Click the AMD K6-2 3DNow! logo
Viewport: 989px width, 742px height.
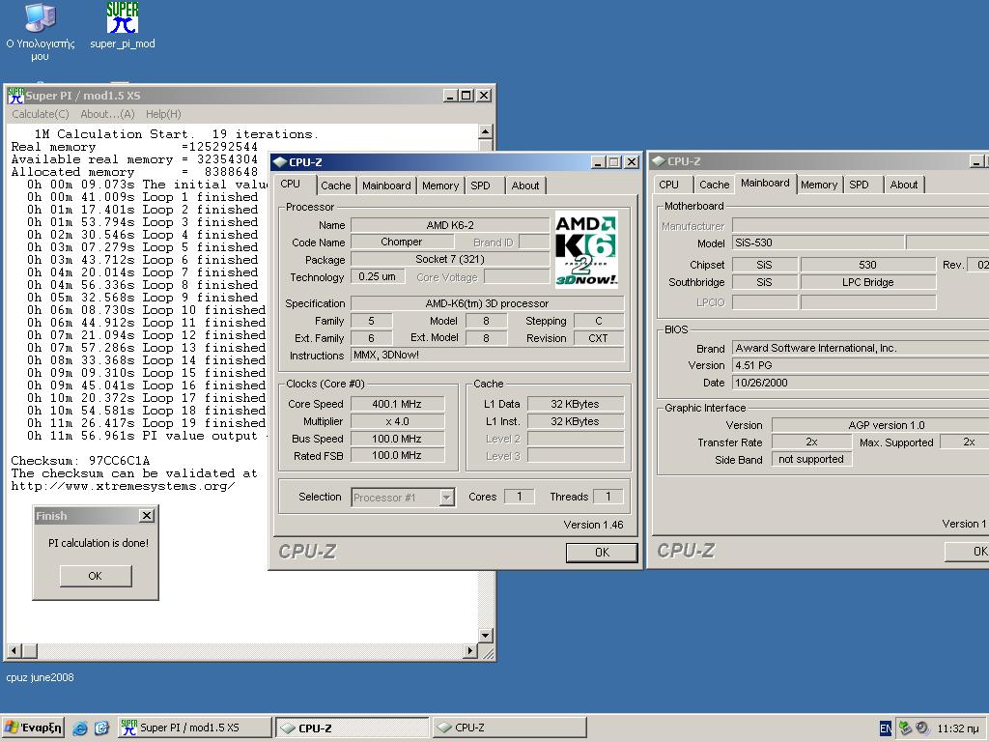(586, 249)
